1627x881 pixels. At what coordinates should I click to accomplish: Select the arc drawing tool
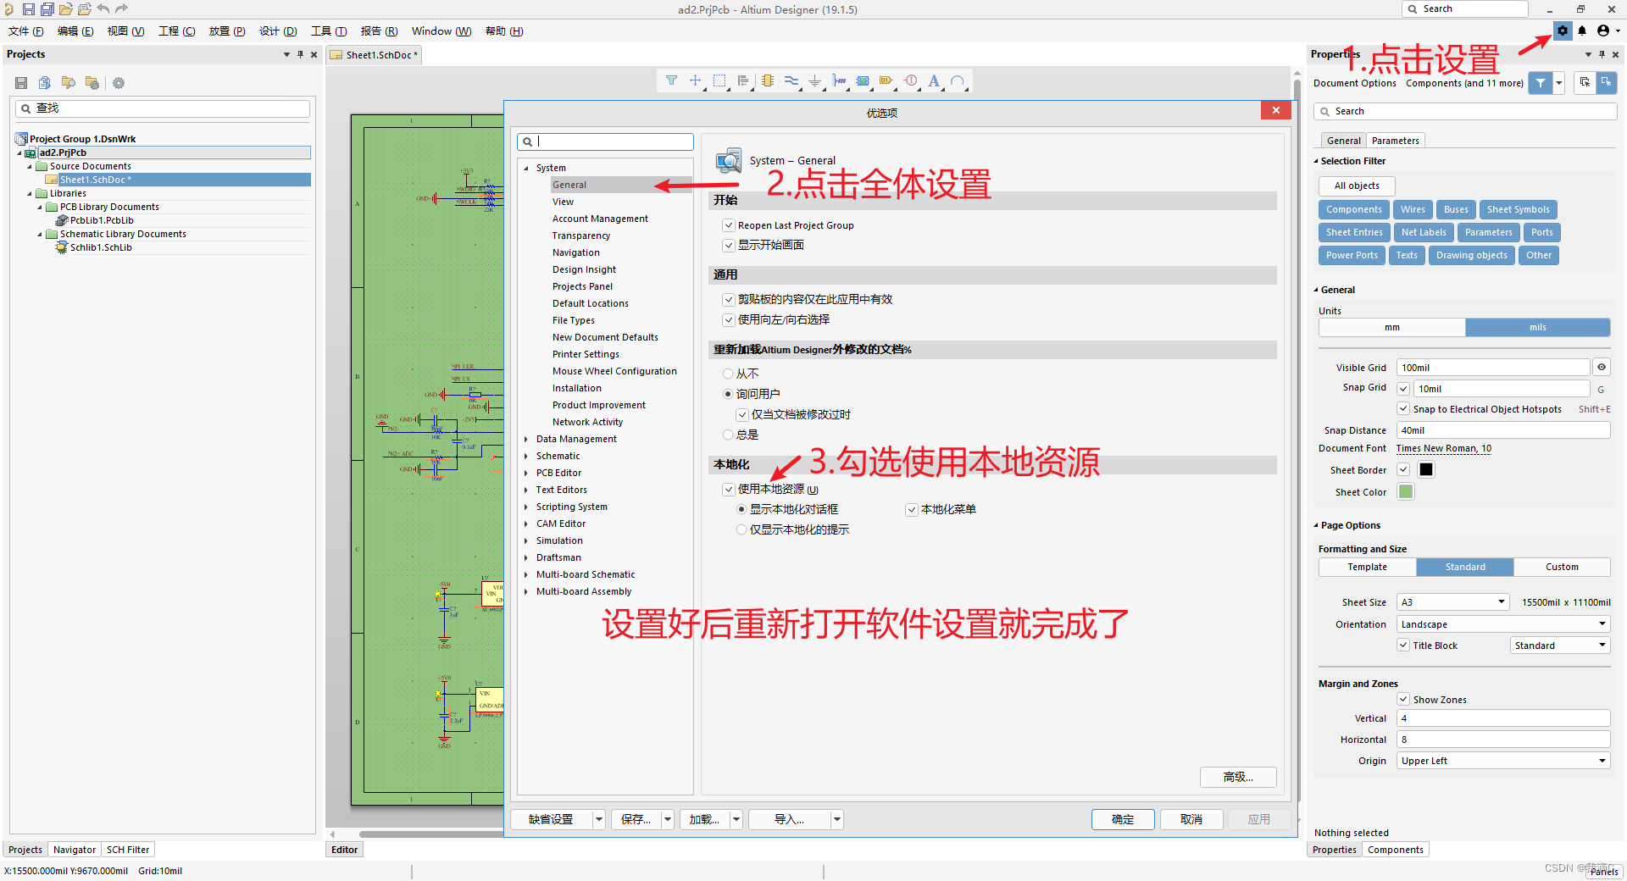click(957, 80)
